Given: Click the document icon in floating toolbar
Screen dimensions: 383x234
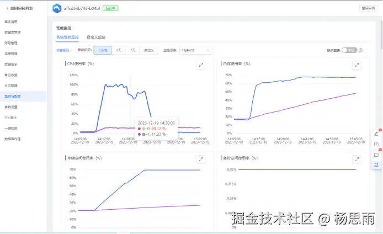Looking at the screenshot, I should [376, 145].
